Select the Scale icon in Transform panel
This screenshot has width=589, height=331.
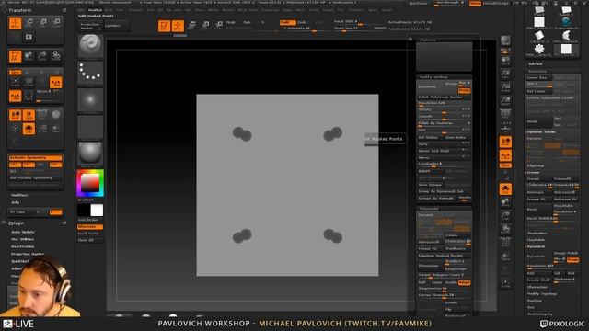click(x=42, y=23)
